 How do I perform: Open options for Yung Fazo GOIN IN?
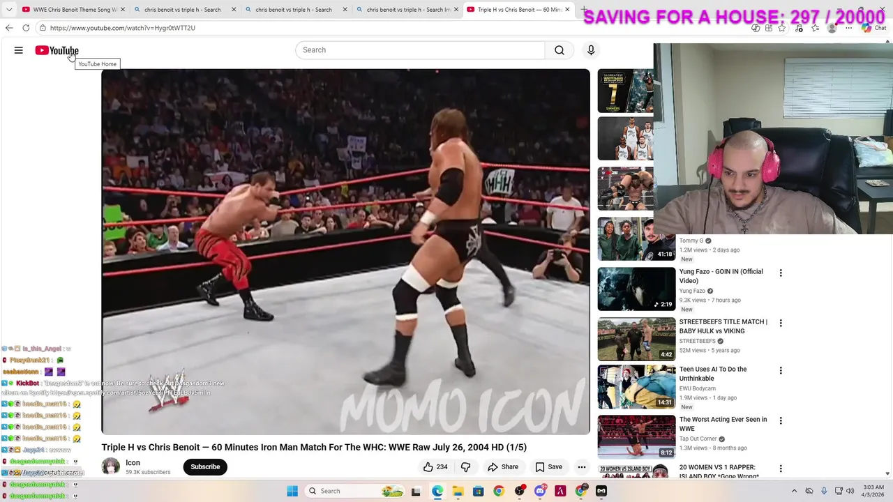point(781,273)
